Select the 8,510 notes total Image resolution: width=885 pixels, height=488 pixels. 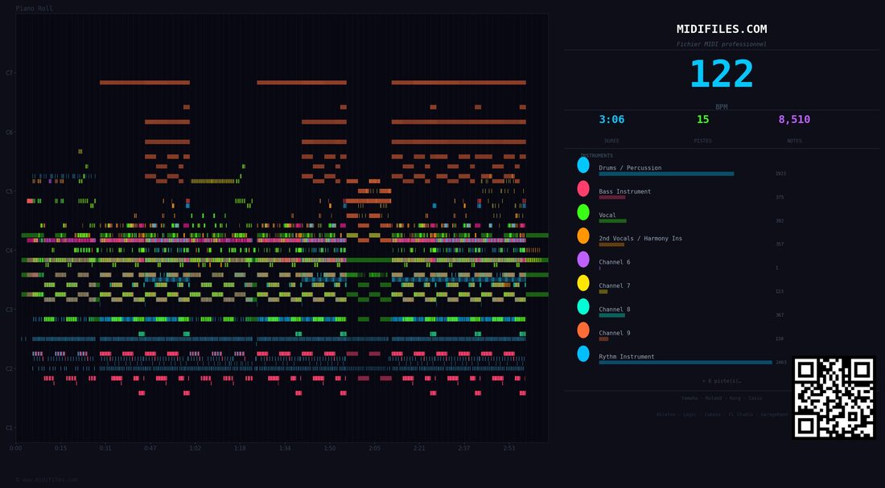coord(794,120)
